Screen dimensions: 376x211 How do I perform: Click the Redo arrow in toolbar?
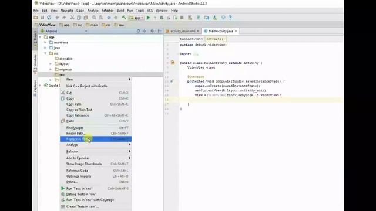[x=64, y=18]
